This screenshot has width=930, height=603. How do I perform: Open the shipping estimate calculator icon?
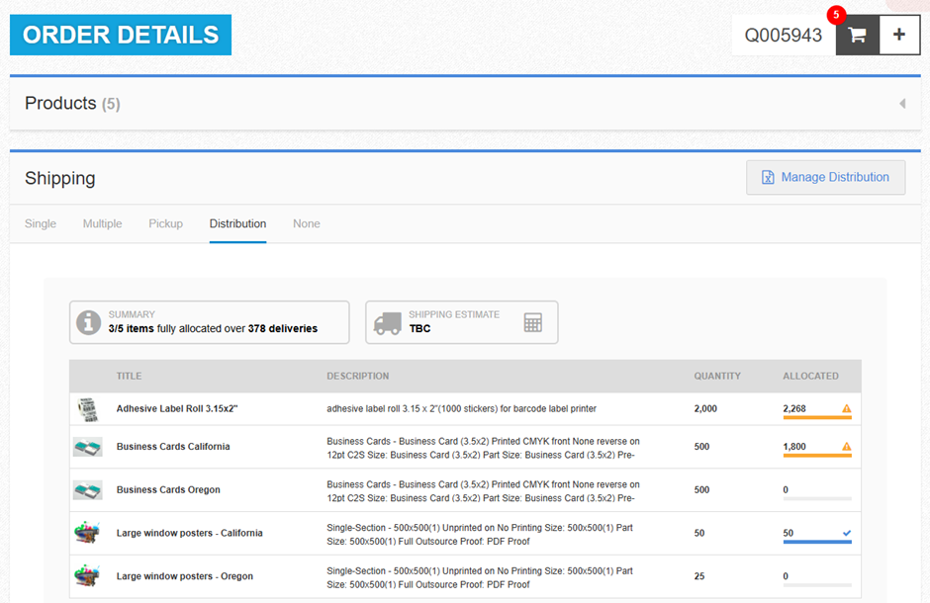tap(532, 322)
